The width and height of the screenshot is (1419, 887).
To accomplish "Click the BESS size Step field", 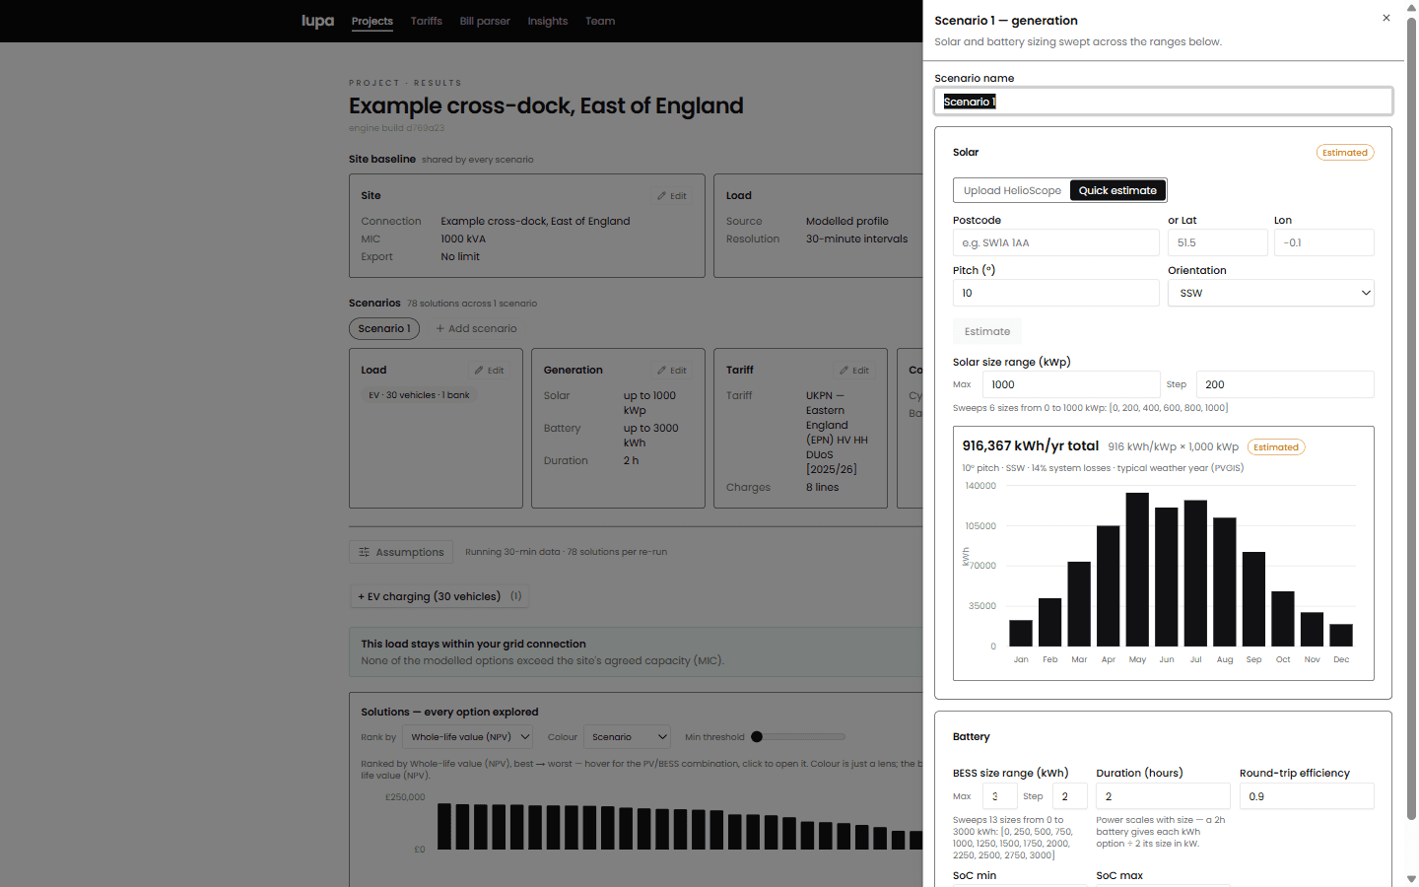I will coord(1069,796).
